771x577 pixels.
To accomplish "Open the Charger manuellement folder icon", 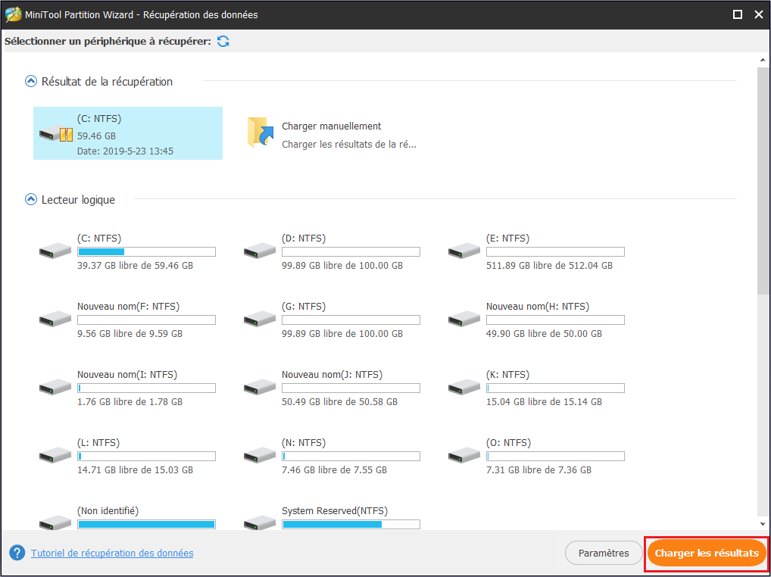I will [x=261, y=133].
